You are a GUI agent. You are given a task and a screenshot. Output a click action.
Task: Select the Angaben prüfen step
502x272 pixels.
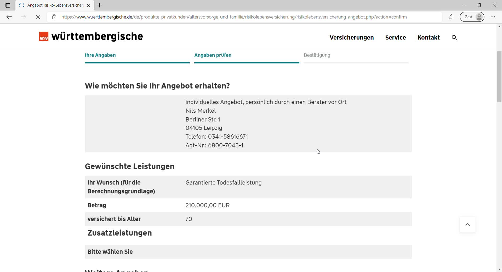pyautogui.click(x=213, y=55)
